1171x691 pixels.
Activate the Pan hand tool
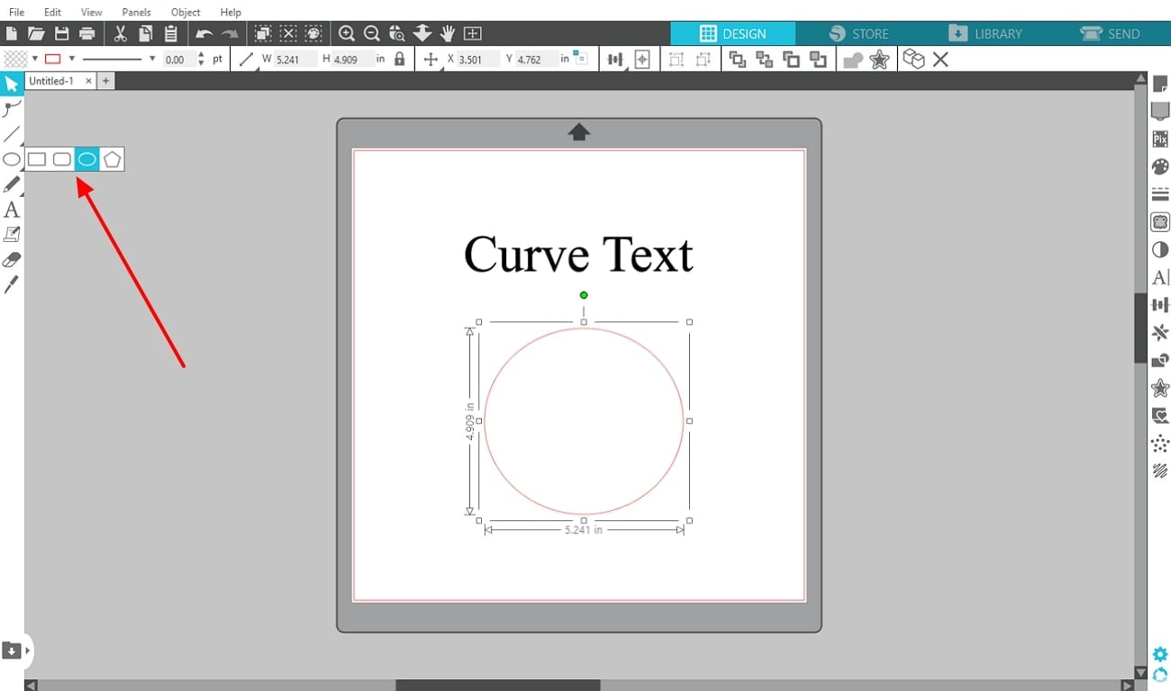click(448, 33)
